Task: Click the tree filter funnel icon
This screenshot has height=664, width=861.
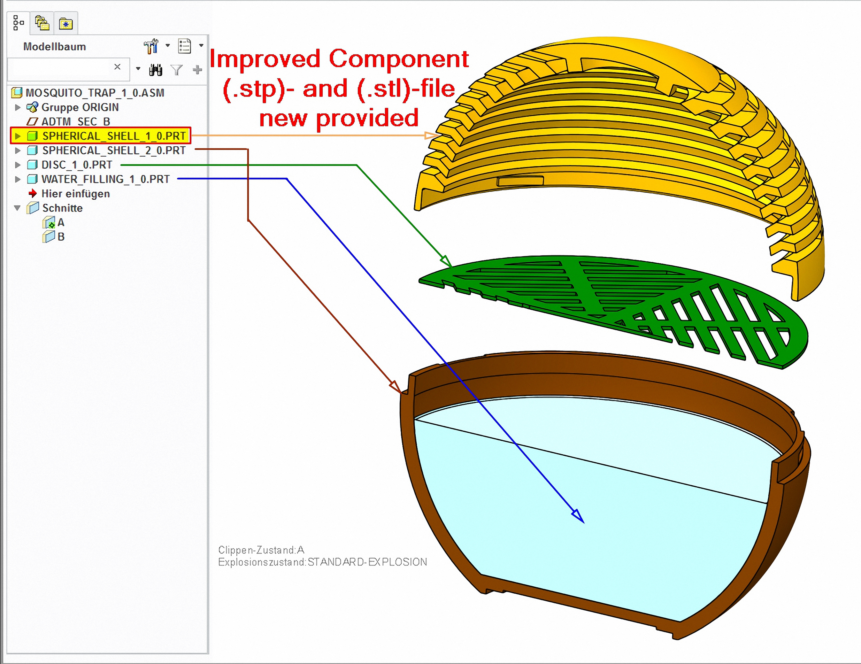Action: click(177, 70)
